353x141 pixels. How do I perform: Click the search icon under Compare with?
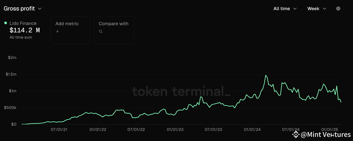point(101,31)
